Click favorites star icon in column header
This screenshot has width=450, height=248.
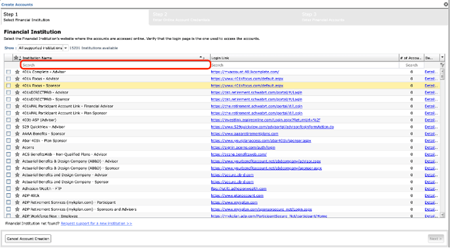click(x=16, y=58)
